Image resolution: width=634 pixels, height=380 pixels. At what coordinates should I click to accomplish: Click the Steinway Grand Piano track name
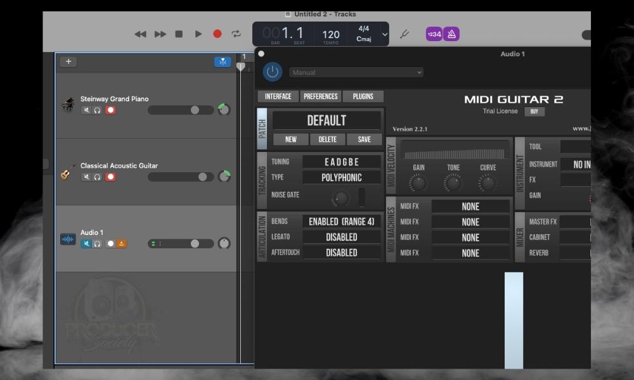(114, 99)
